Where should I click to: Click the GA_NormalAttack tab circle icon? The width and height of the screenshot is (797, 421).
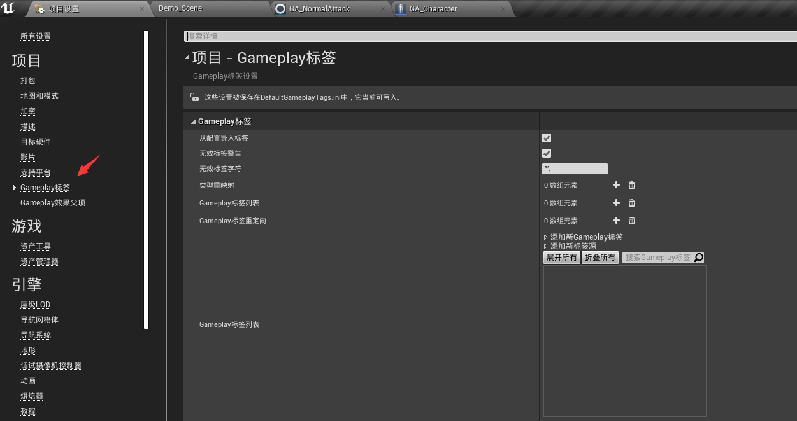click(279, 9)
